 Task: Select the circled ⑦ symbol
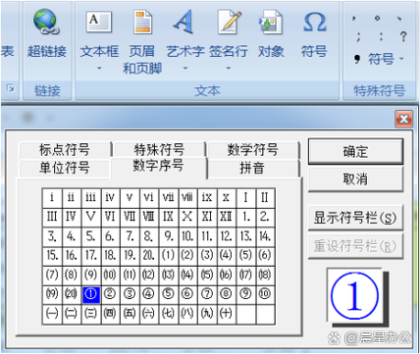point(207,294)
